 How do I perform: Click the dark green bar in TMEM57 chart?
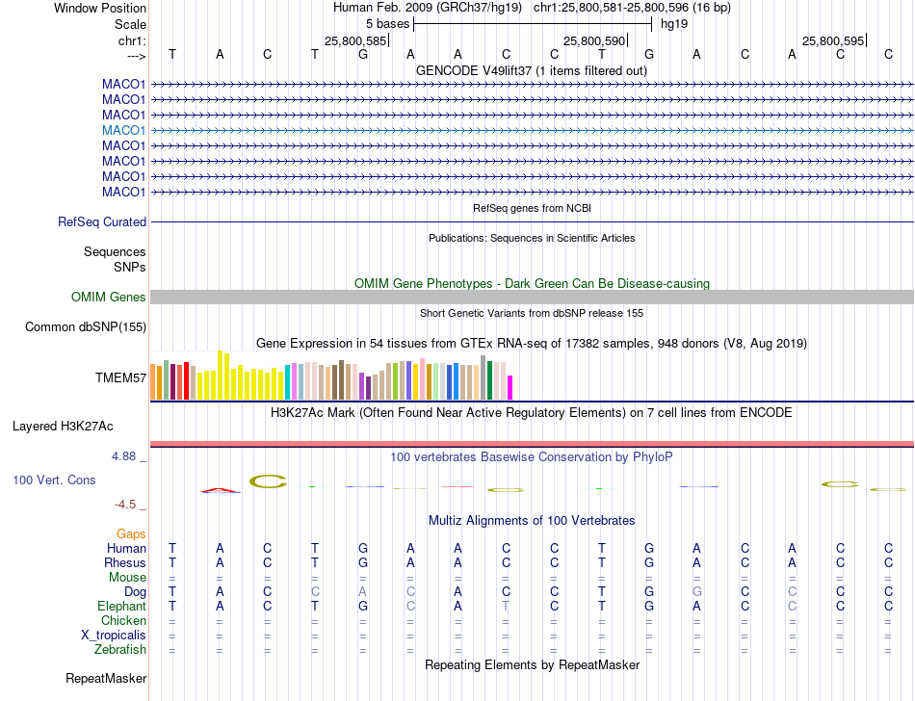click(x=489, y=380)
